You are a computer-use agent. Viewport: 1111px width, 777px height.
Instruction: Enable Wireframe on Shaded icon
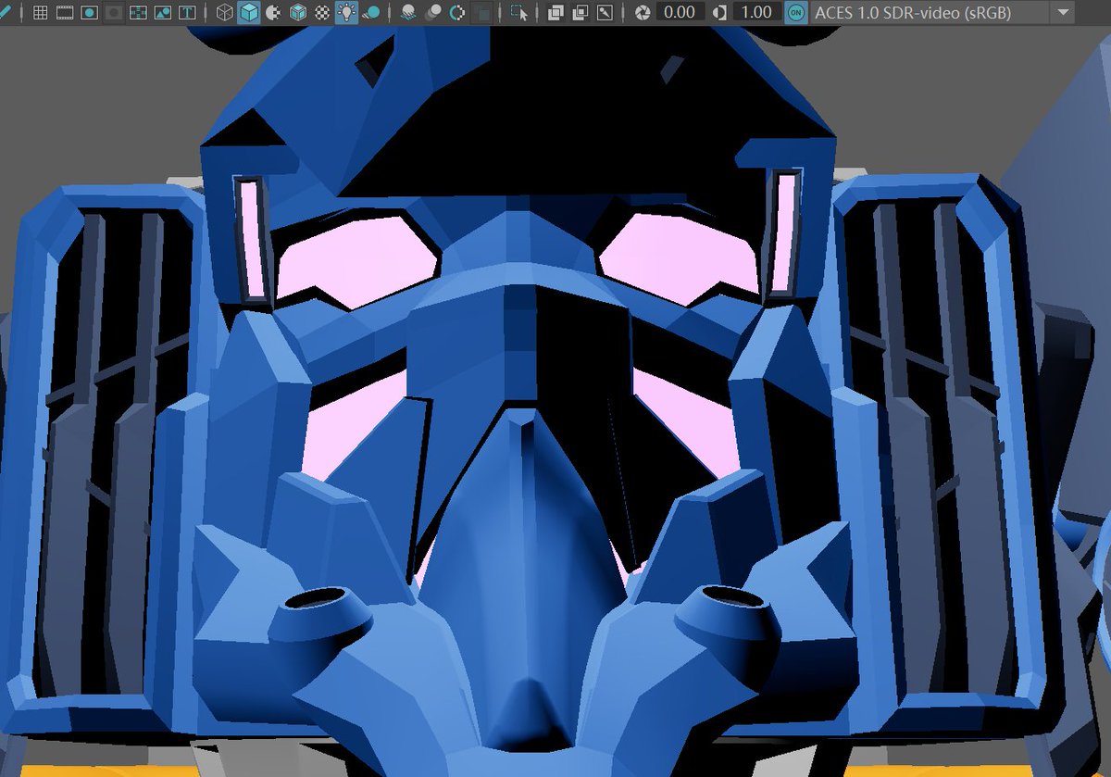[298, 13]
